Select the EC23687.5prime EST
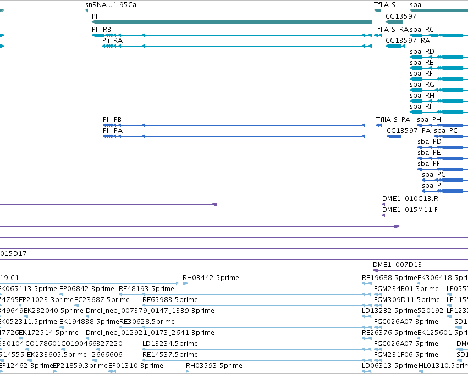Image resolution: width=468 pixels, height=374 pixels. [x=76, y=305]
